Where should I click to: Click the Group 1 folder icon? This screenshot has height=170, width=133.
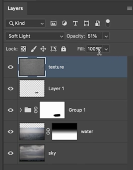28,110
